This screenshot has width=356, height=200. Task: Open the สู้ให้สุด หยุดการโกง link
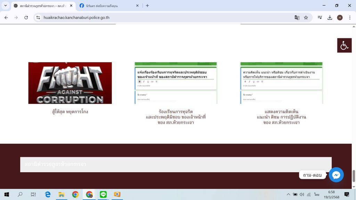point(70,112)
